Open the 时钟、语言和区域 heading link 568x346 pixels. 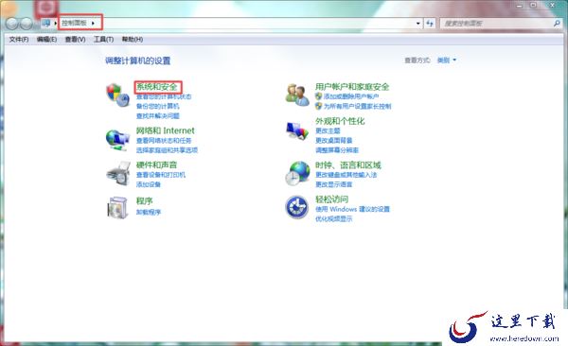[348, 165]
